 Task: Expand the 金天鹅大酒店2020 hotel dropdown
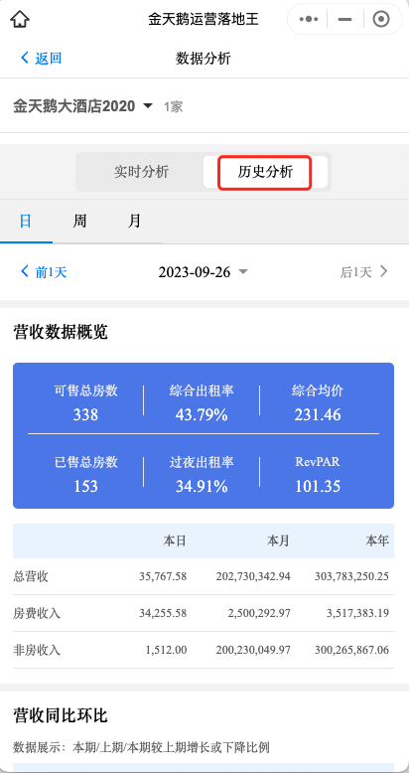click(82, 106)
